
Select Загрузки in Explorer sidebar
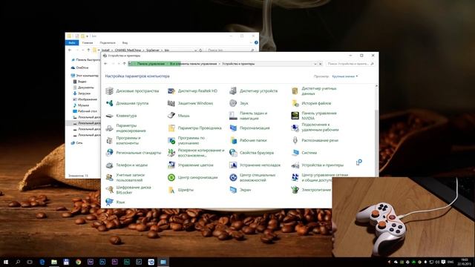82,93
